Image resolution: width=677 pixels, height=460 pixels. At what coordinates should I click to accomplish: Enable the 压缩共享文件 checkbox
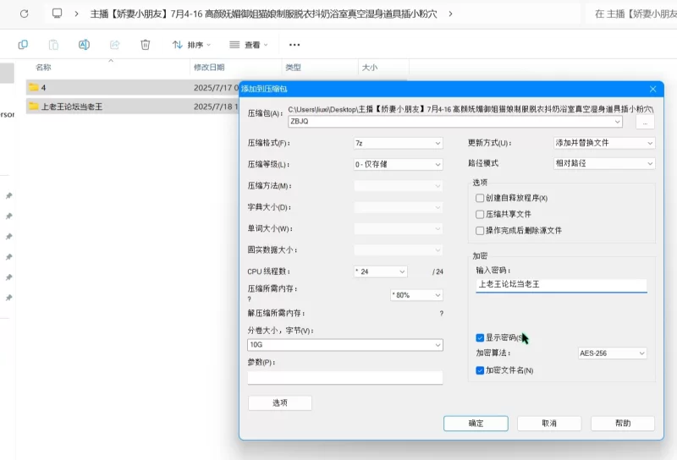click(x=480, y=215)
